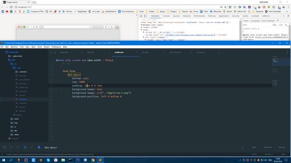Open DevTools Performance tab

pos(199,16)
